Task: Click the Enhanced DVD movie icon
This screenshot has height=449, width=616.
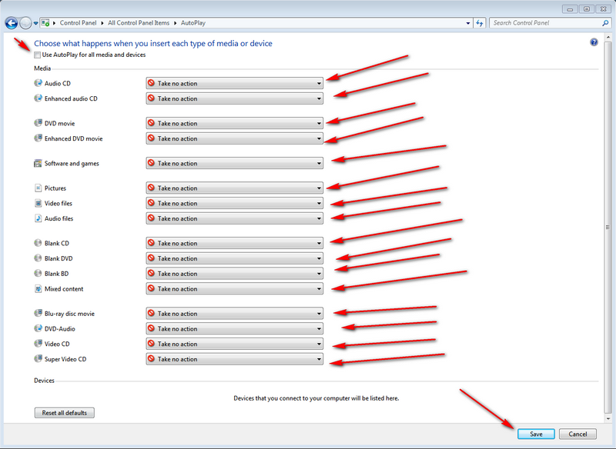Action: pyautogui.click(x=38, y=138)
